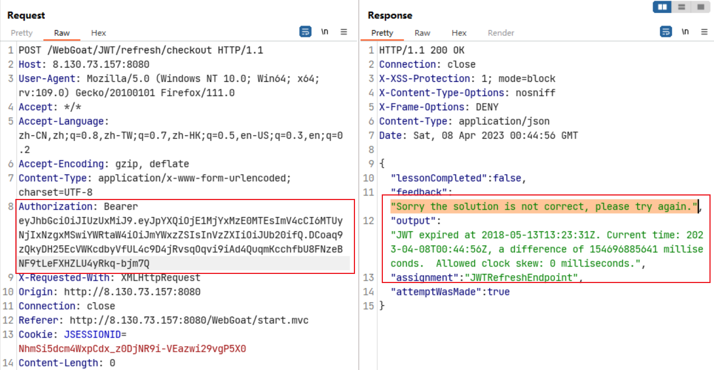
Task: Show non-printable characters in Response panel
Action: point(686,32)
